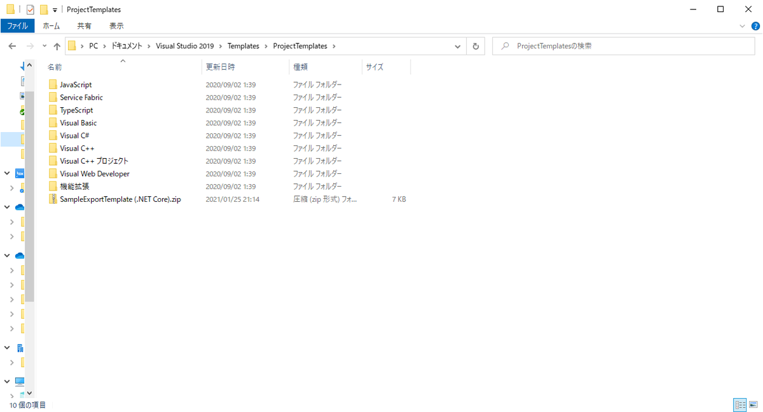Switch to details view layout icon
The height and width of the screenshot is (412, 763).
[740, 404]
